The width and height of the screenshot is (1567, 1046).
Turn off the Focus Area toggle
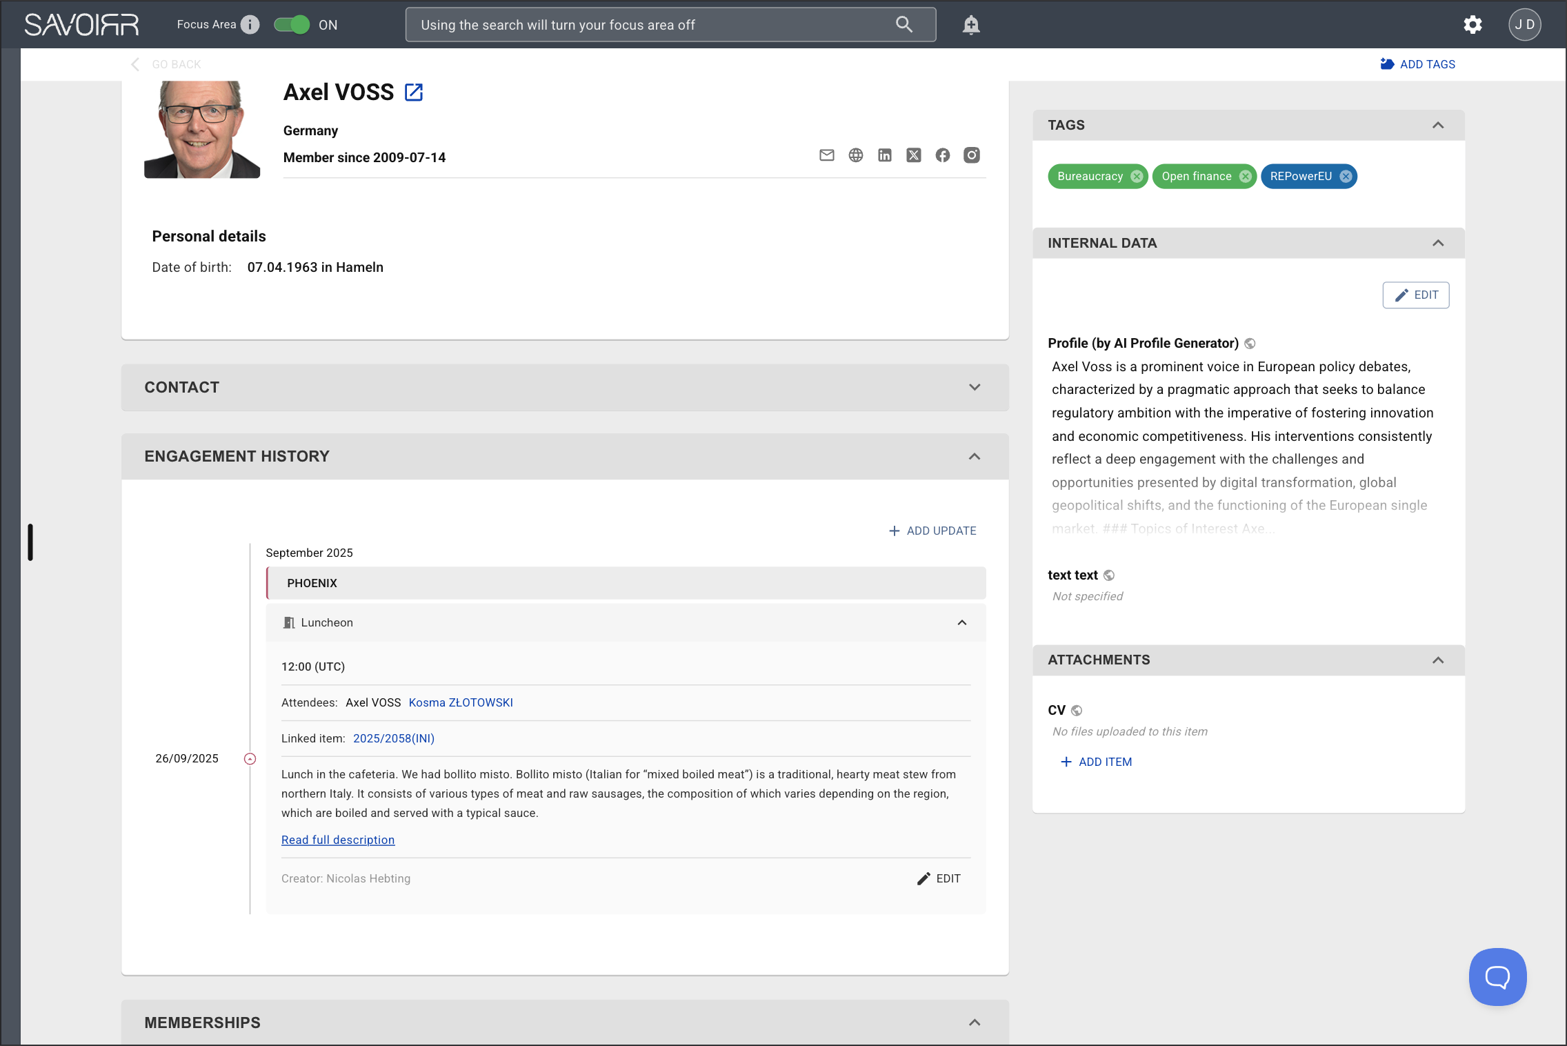tap(292, 25)
